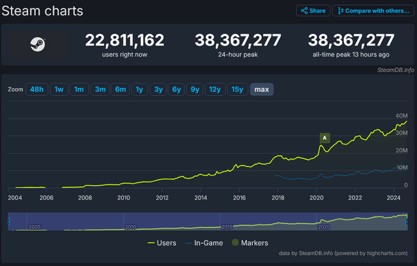Set zoom to 48h

click(x=36, y=89)
